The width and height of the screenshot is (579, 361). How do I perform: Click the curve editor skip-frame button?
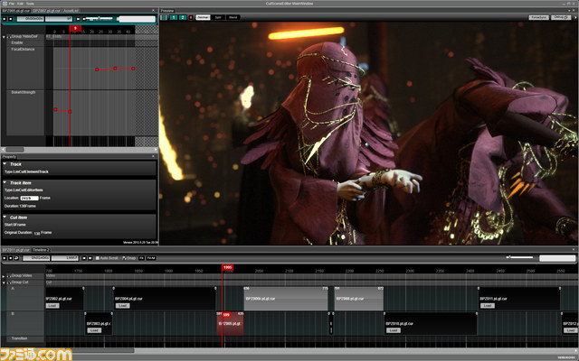pyautogui.click(x=78, y=19)
